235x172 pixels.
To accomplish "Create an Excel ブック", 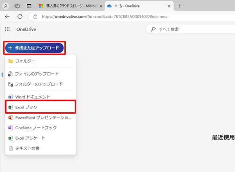I will pos(40,107).
